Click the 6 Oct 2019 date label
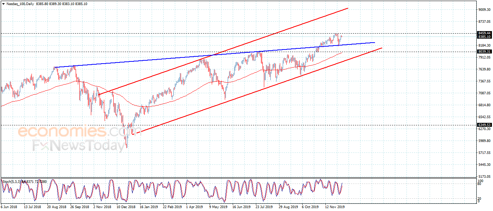Screen dimensions: 493x211 [311, 207]
